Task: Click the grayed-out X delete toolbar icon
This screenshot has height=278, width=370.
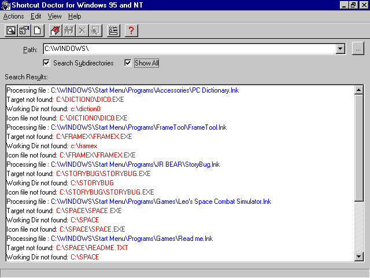Action: (81, 31)
